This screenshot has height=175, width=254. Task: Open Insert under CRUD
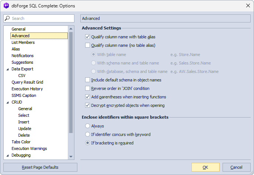[24, 122]
